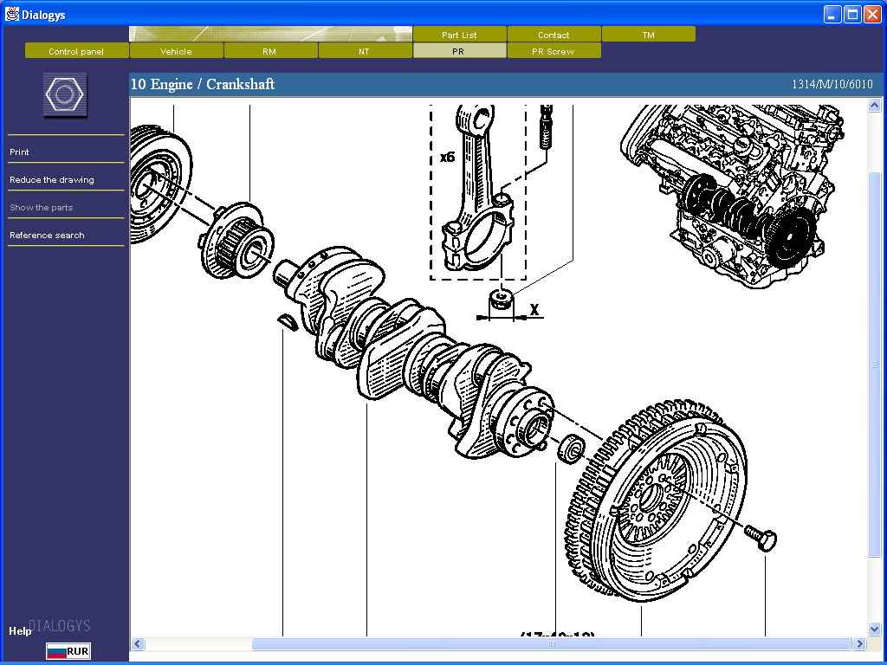
Task: Open Reference search
Action: (x=47, y=235)
